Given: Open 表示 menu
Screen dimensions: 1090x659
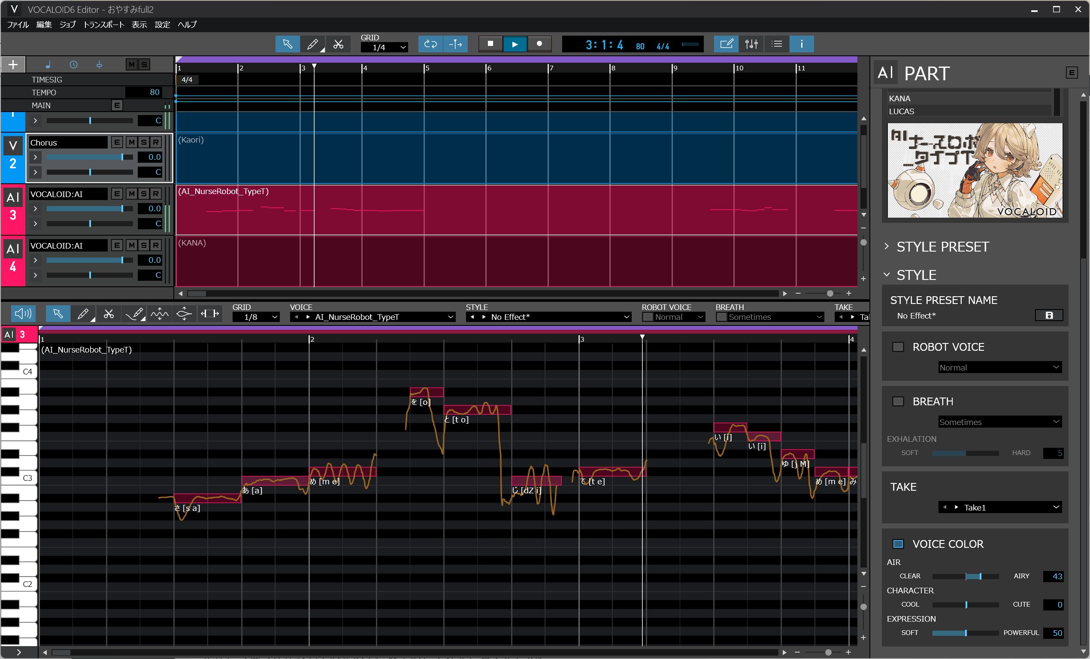Looking at the screenshot, I should click(139, 25).
